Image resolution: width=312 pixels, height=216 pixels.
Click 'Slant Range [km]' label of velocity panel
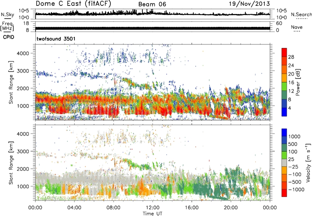(11, 163)
